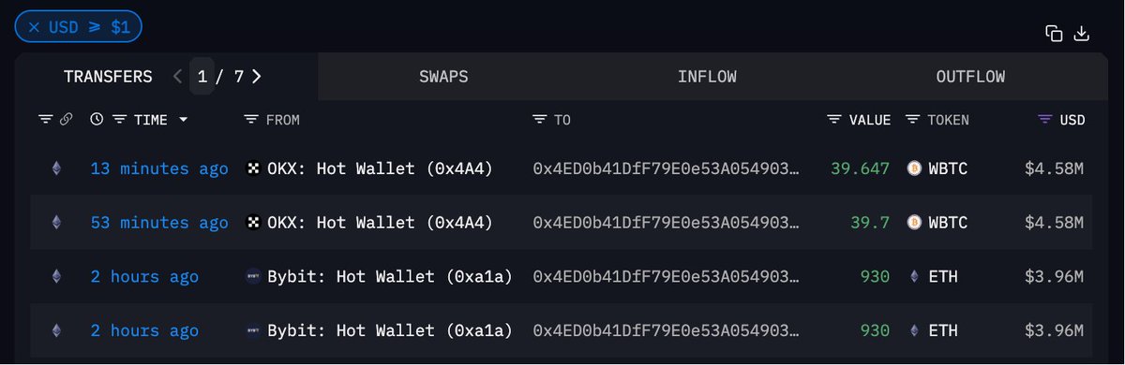Switch to the SWAPS tab

coord(443,77)
